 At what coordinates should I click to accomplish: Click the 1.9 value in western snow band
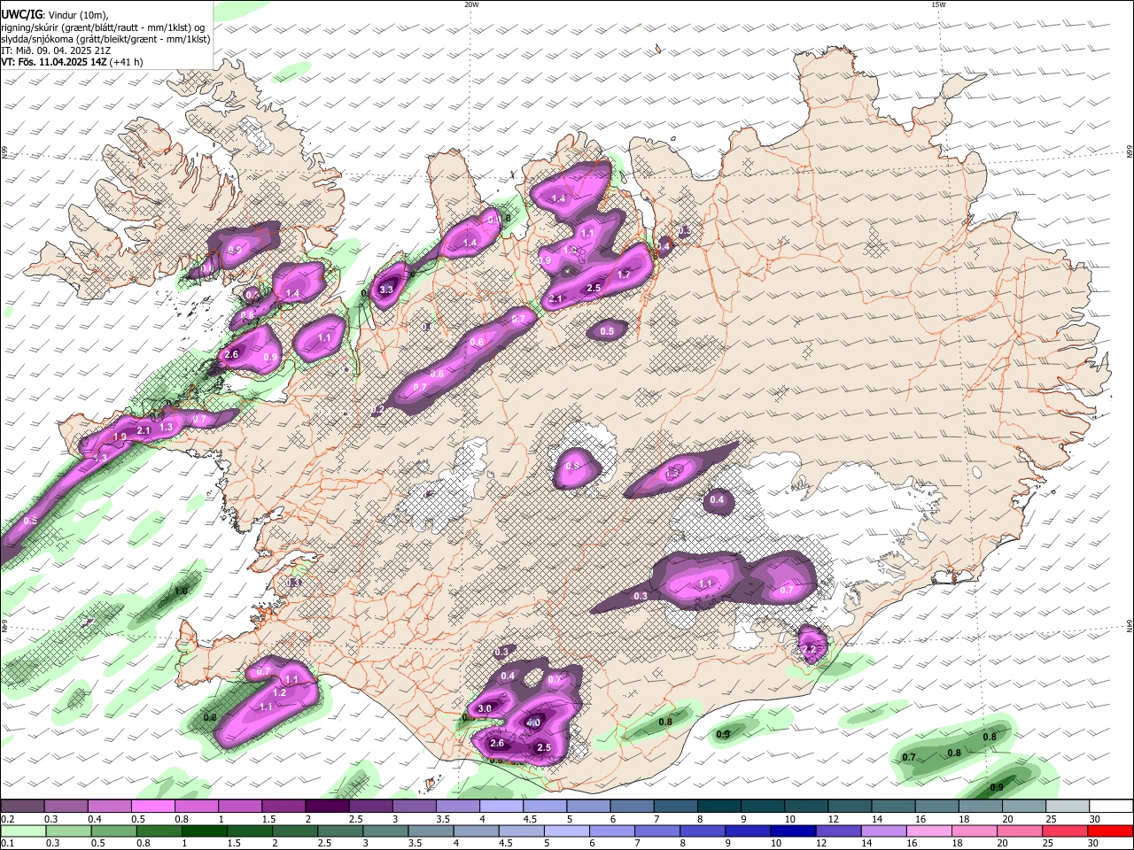[120, 437]
